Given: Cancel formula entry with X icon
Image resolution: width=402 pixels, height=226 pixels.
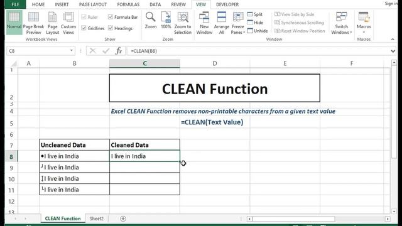Looking at the screenshot, I should (92, 51).
